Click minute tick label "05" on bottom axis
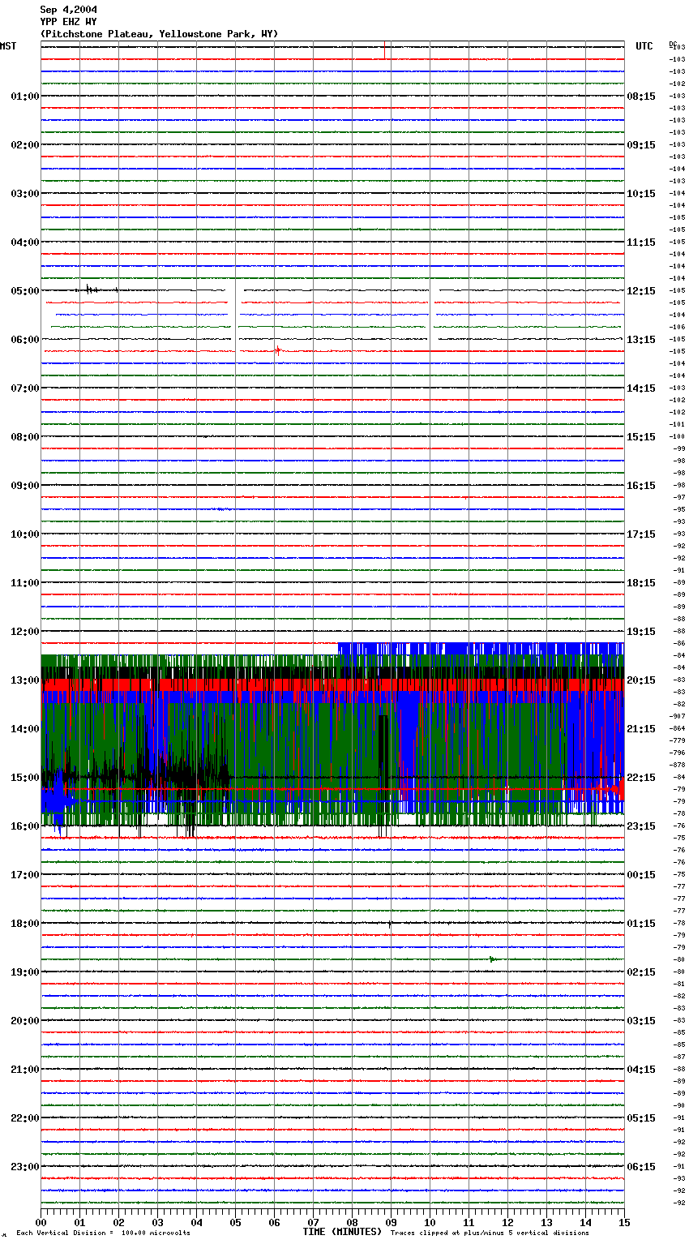The width and height of the screenshot is (689, 1244). tap(235, 1223)
